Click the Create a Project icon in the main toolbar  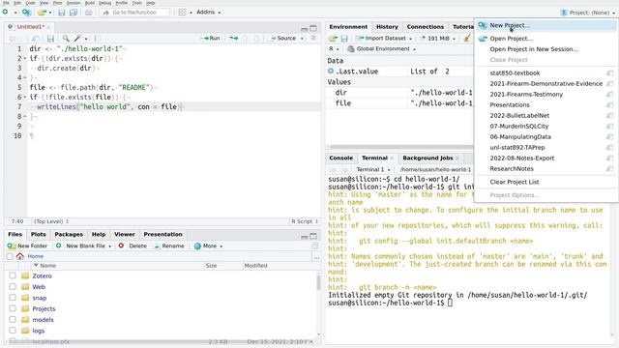tap(26, 13)
